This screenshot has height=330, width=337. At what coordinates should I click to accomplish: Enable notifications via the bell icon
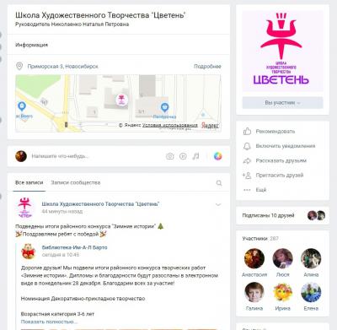coord(247,146)
